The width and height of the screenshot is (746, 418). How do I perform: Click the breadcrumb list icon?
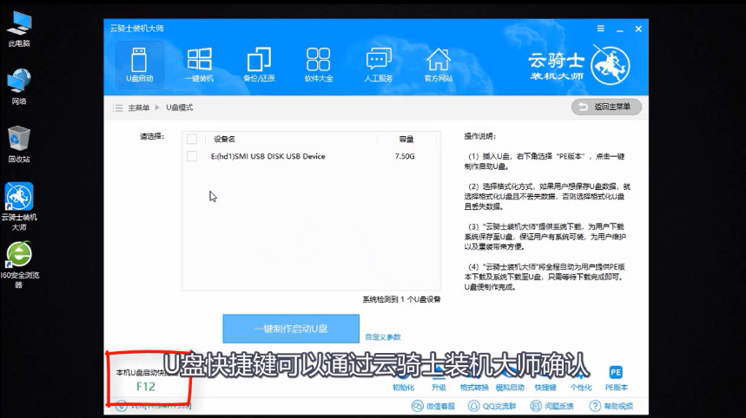(117, 108)
